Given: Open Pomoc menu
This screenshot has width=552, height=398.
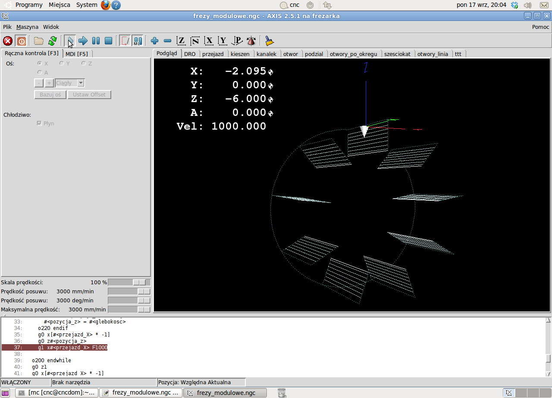Looking at the screenshot, I should click(540, 27).
